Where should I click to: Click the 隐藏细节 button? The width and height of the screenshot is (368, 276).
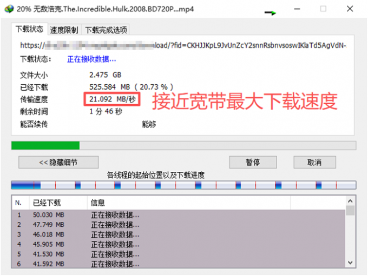(58, 162)
